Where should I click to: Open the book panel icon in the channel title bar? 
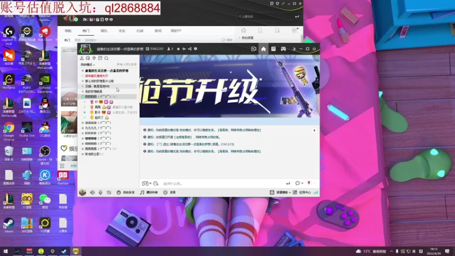(x=274, y=49)
